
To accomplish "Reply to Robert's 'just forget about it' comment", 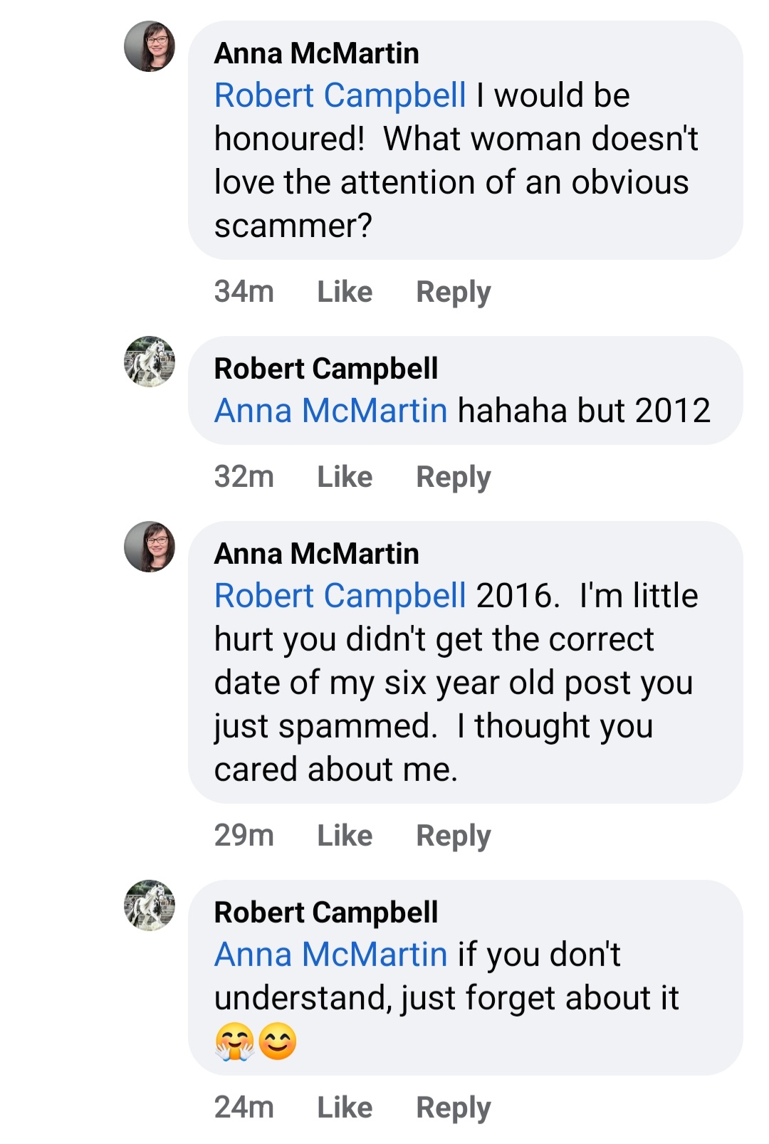I will [x=454, y=1108].
